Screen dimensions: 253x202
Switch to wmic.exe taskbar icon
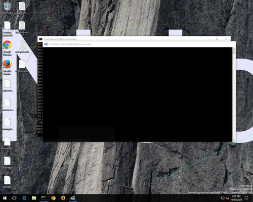click(73, 198)
